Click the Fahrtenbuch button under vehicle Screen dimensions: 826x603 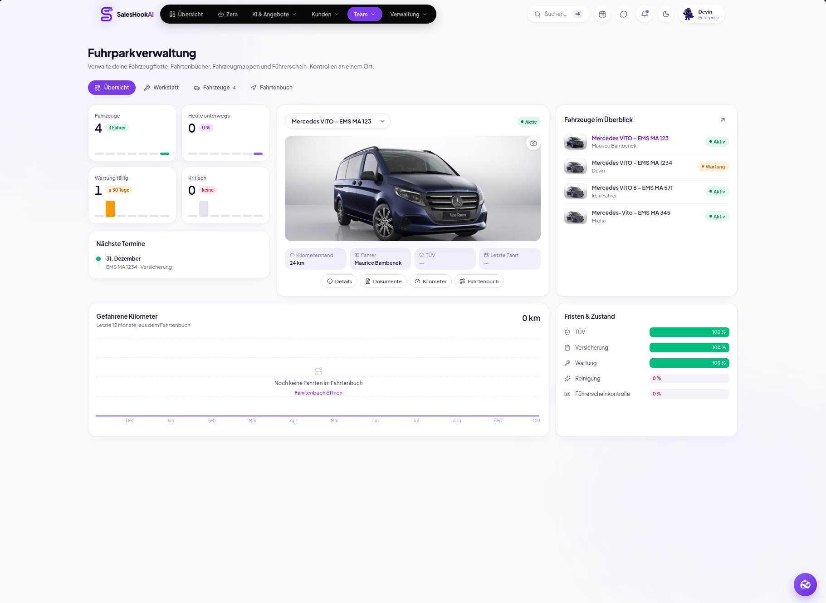479,282
